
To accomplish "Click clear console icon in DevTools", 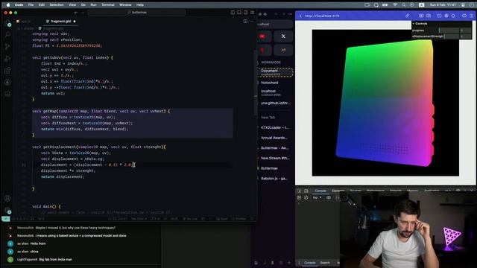I will (x=306, y=197).
